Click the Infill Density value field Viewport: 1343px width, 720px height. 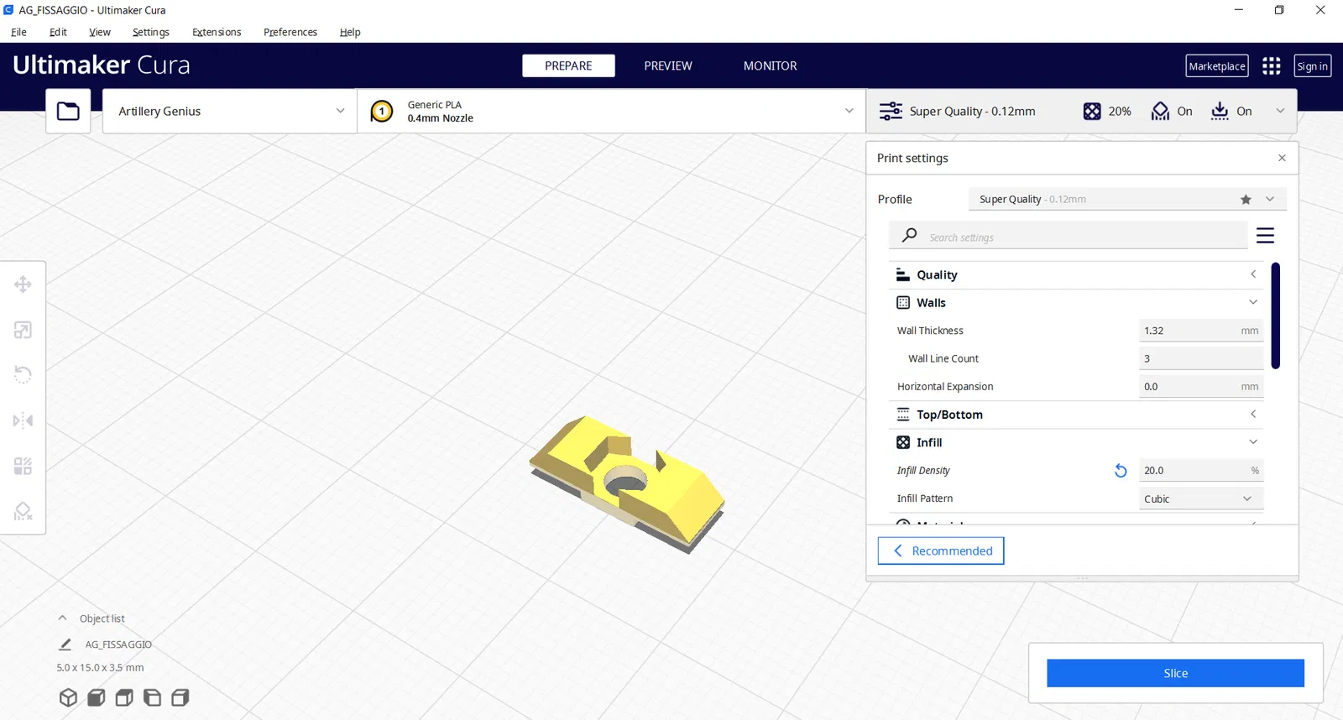tap(1201, 471)
